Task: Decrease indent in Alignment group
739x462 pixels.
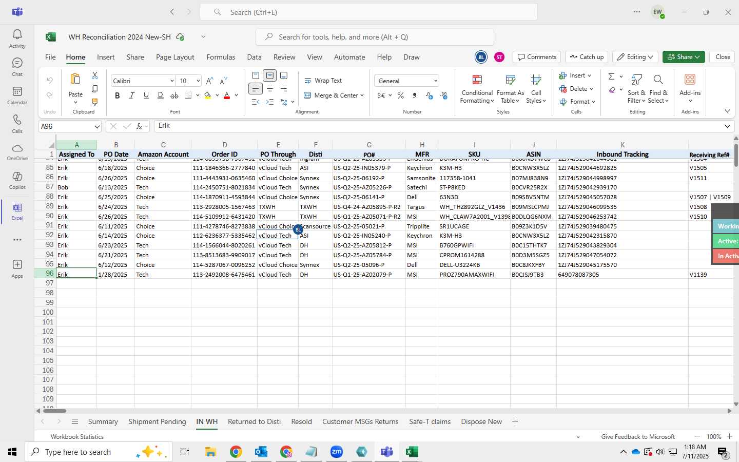Action: pyautogui.click(x=256, y=102)
